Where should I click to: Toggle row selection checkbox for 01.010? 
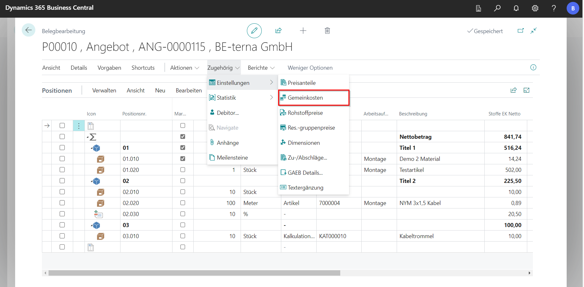coord(62,159)
